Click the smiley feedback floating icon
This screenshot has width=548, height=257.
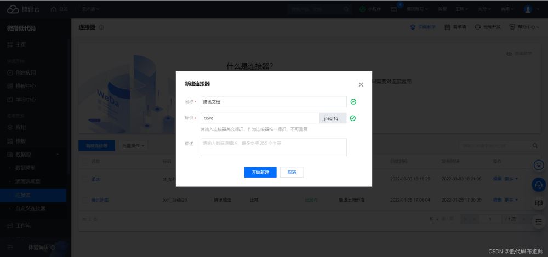(539, 165)
